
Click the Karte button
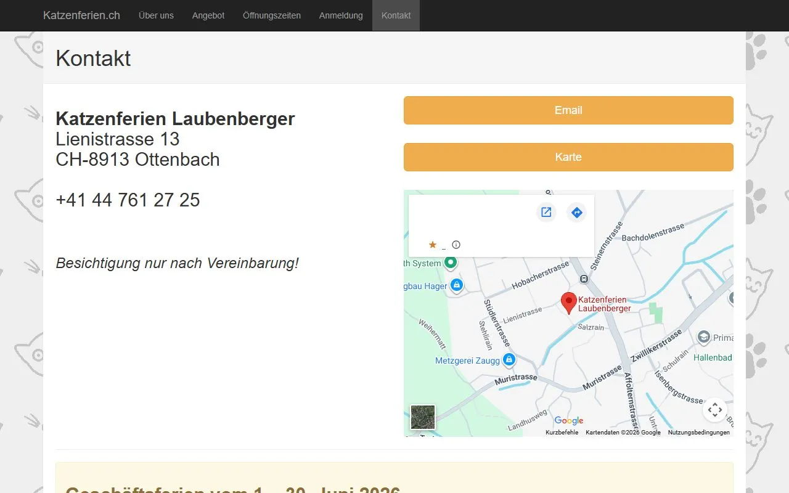568,157
